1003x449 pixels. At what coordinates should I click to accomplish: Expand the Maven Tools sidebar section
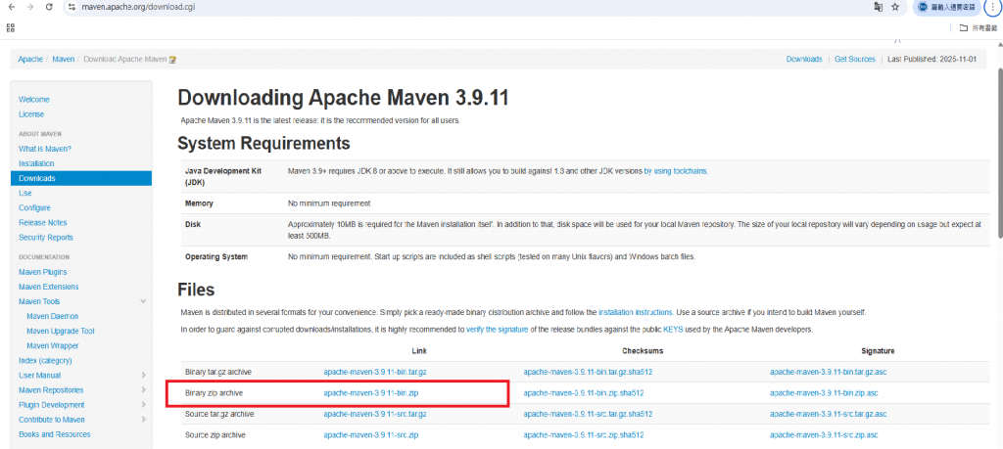coord(143,301)
